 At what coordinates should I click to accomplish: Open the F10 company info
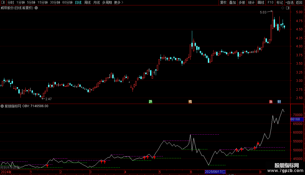pos(270,2)
